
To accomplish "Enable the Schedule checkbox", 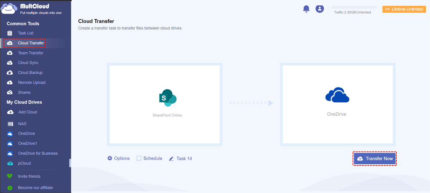I will 139,158.
